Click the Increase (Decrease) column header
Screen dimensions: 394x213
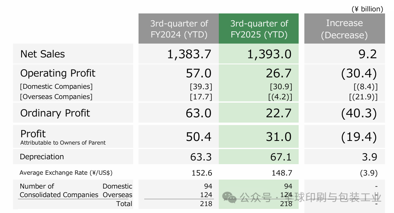click(x=344, y=29)
